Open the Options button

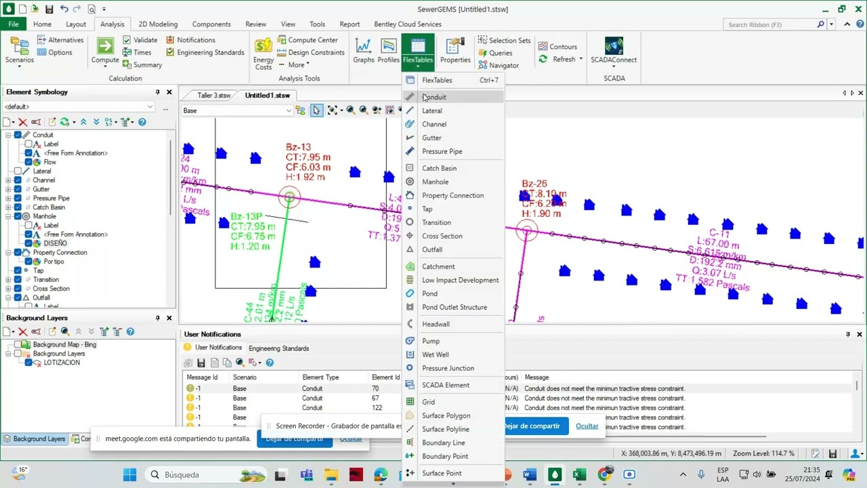click(x=55, y=52)
